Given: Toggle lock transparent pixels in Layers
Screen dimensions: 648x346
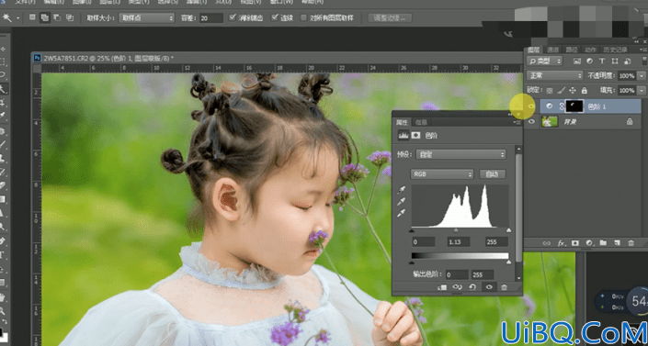Looking at the screenshot, I should pos(550,90).
